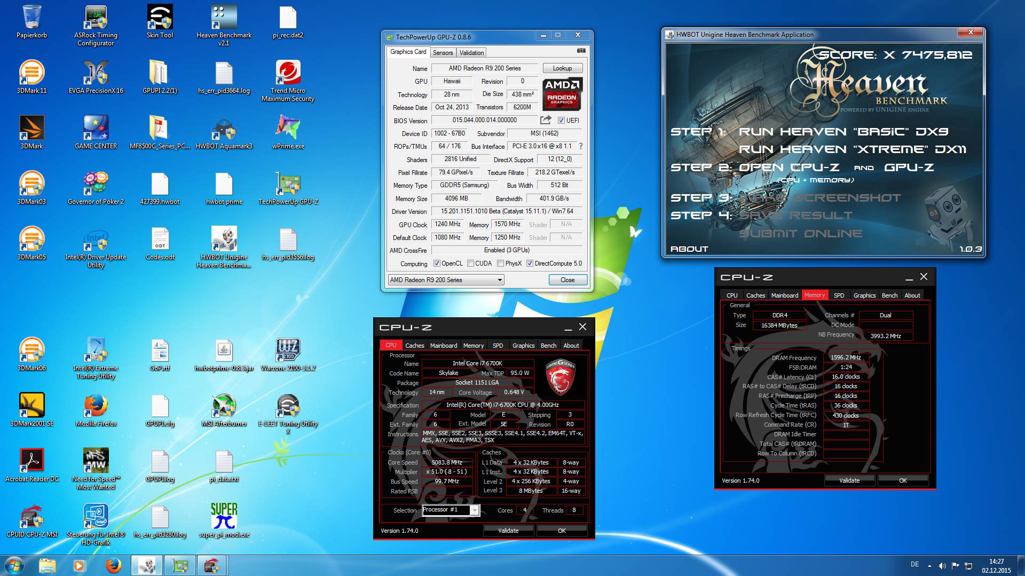Click ABOUT in HWBOT Heaven window
The image size is (1025, 576).
[689, 249]
